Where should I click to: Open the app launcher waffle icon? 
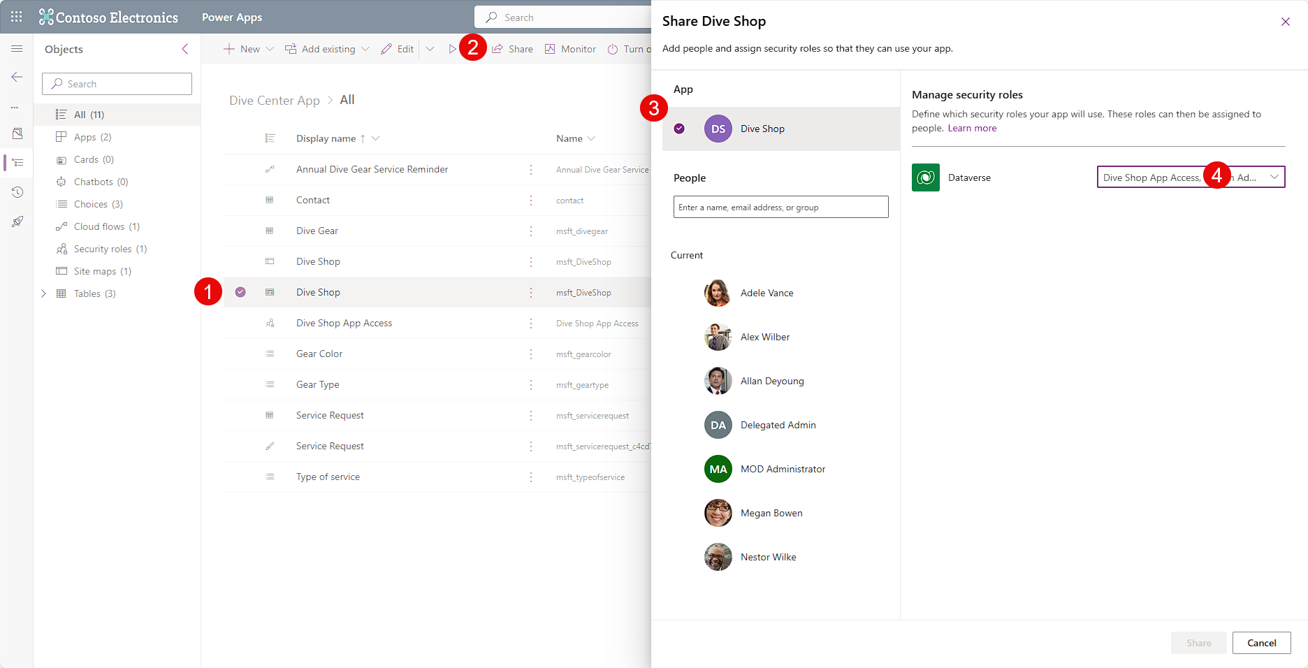tap(17, 17)
